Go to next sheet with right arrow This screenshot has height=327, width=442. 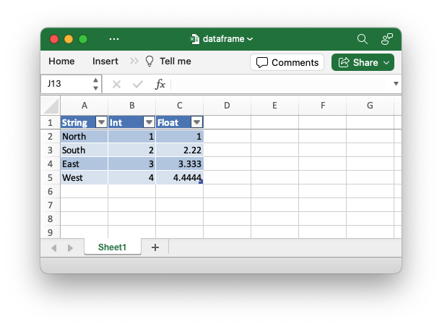(70, 247)
